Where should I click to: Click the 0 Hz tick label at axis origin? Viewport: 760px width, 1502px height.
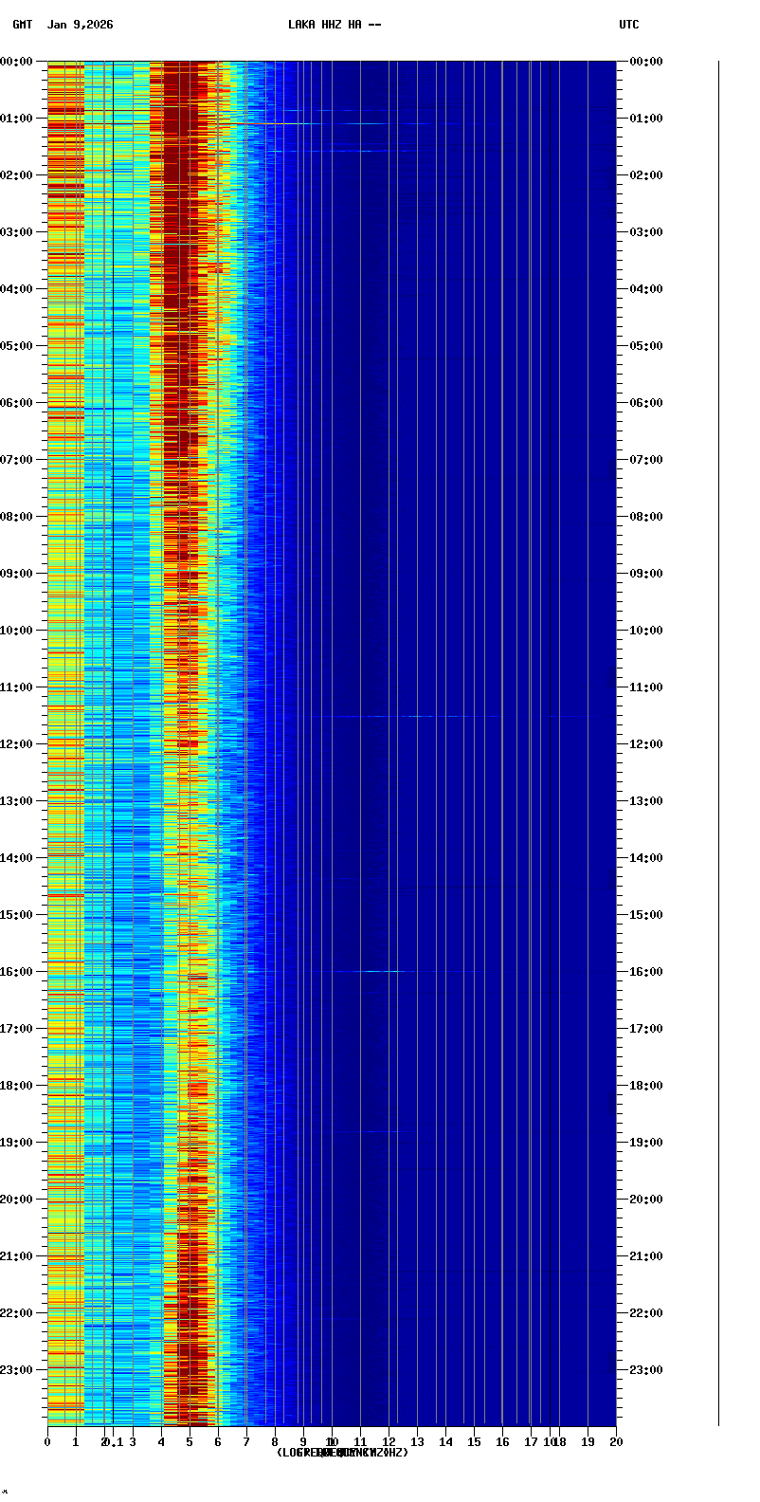(x=47, y=1442)
